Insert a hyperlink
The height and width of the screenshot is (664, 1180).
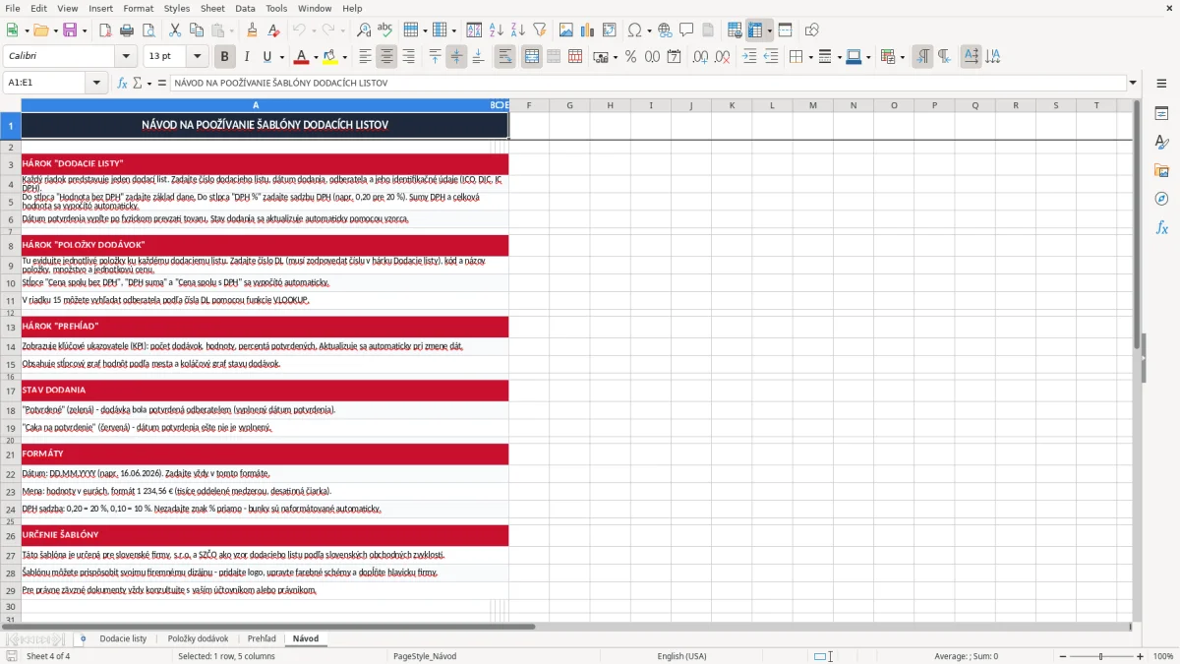click(x=665, y=30)
